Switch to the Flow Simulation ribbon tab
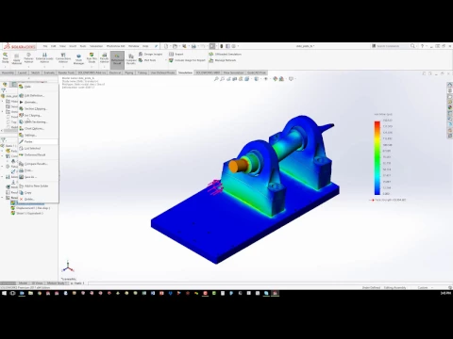The width and height of the screenshot is (453, 339). [233, 73]
